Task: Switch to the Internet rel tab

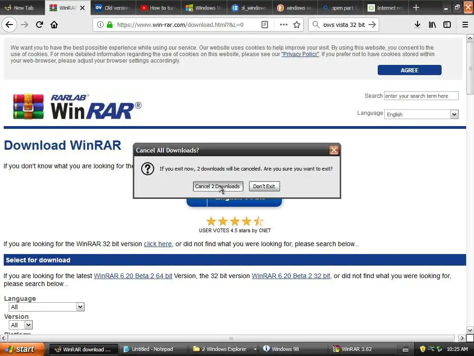Action: coord(386,8)
